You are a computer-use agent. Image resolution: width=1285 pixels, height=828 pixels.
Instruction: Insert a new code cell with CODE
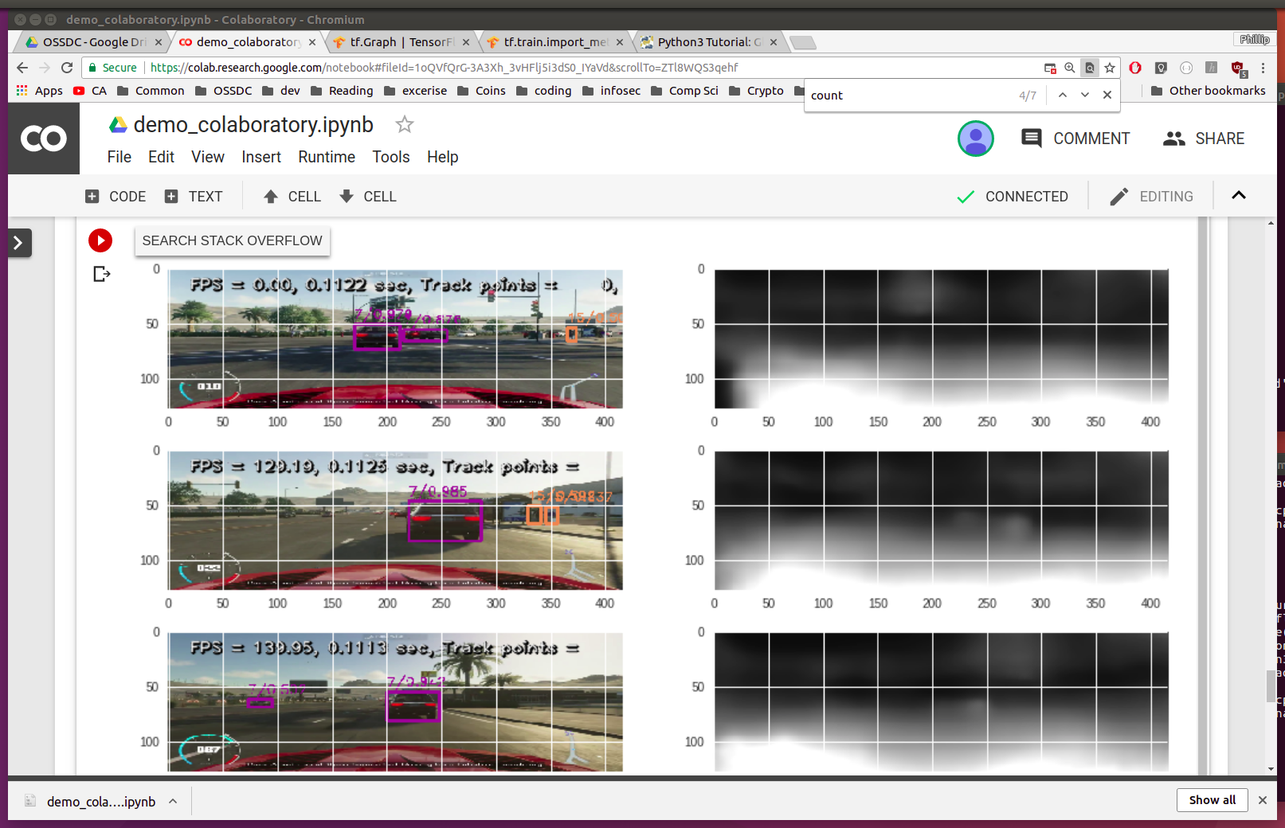click(114, 196)
